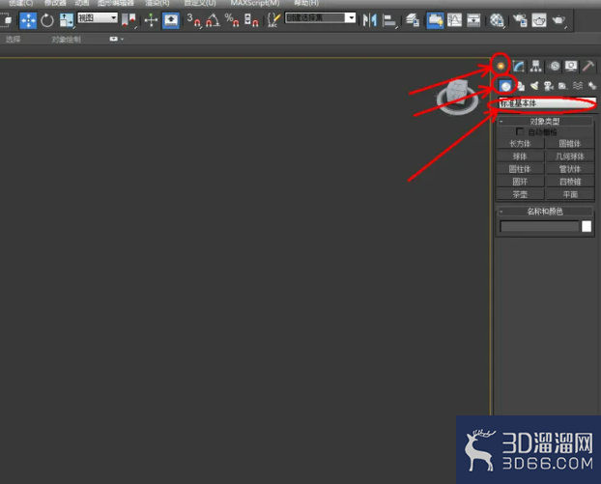The width and height of the screenshot is (601, 484).
Task: Click the 长方体 button
Action: point(520,143)
